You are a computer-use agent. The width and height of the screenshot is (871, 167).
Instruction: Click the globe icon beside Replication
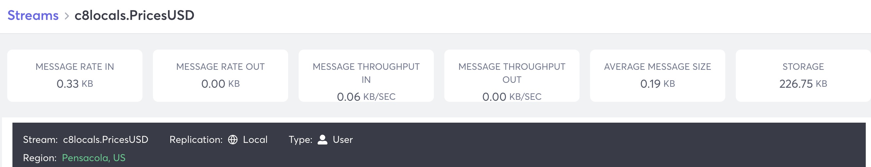[232, 139]
